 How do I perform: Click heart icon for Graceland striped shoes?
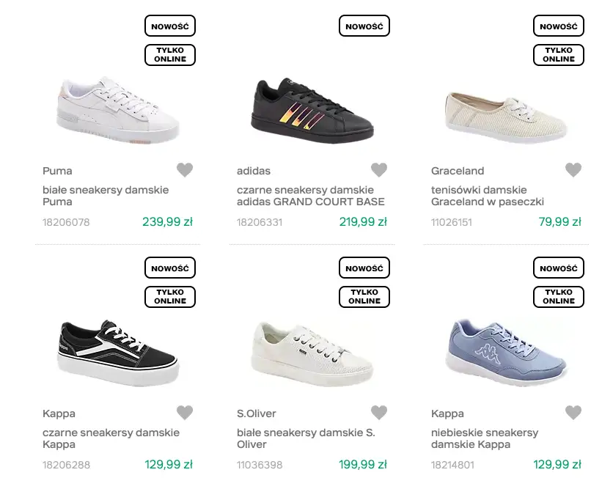pyautogui.click(x=573, y=170)
